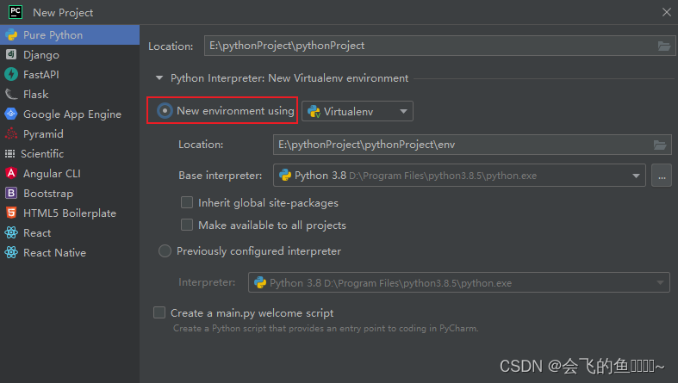Screen dimensions: 678x383
Task: Click the Bootstrap B icon
Action: point(11,193)
